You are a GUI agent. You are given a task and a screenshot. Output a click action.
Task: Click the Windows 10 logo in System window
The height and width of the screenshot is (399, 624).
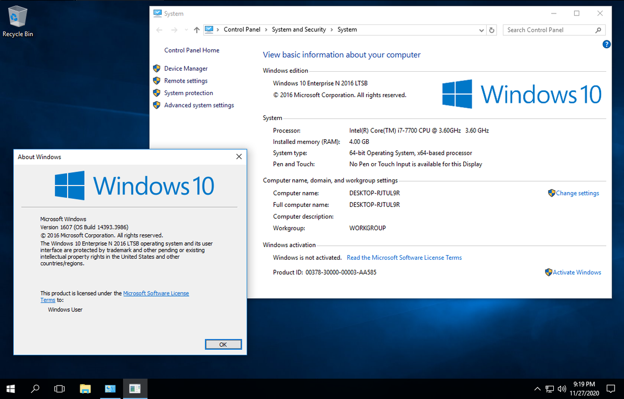(x=522, y=94)
